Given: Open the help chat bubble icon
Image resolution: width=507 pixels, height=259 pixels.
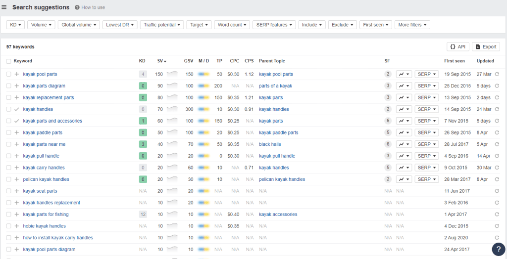Looking at the screenshot, I should pos(499,249).
